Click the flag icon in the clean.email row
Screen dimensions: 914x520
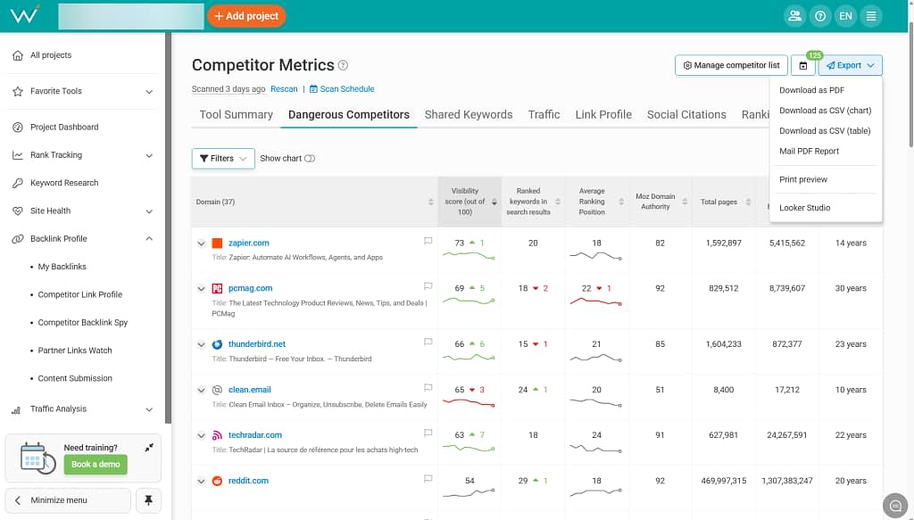(x=428, y=388)
